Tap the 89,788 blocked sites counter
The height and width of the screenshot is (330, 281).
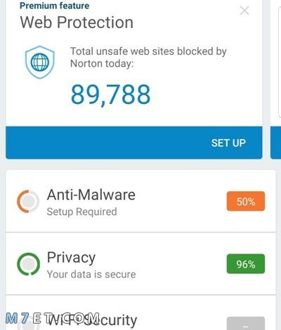pyautogui.click(x=110, y=95)
